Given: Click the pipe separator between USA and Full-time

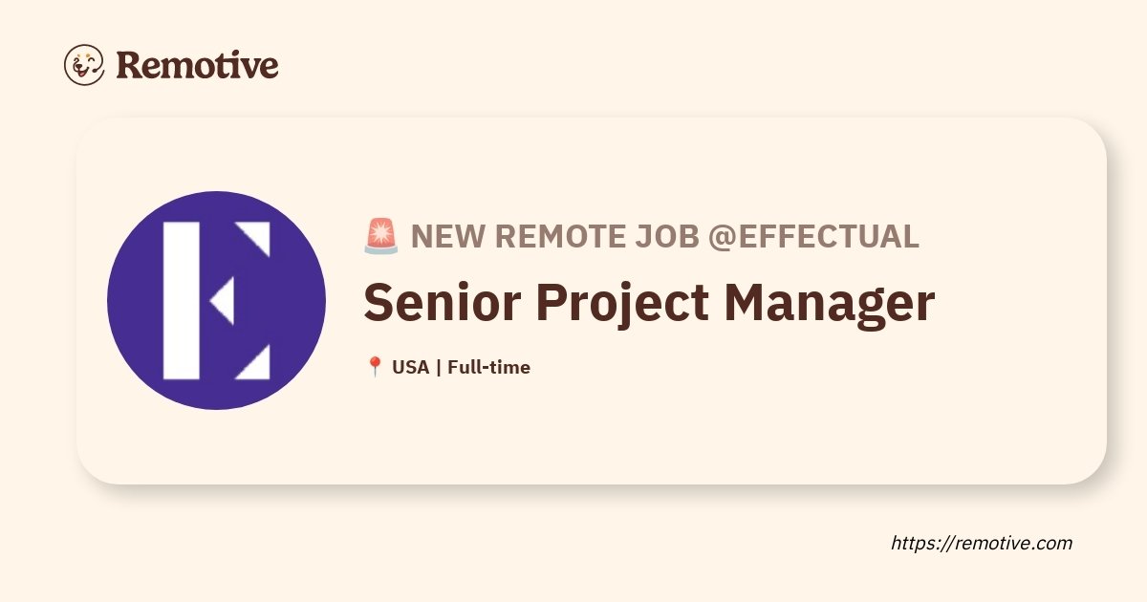Looking at the screenshot, I should pyautogui.click(x=438, y=367).
